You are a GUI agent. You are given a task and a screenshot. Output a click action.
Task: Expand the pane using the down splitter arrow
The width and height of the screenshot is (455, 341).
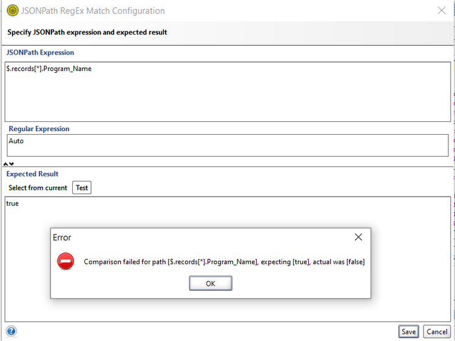pos(11,164)
